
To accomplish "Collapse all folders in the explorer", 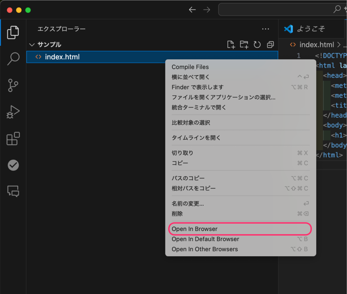I will (x=270, y=44).
